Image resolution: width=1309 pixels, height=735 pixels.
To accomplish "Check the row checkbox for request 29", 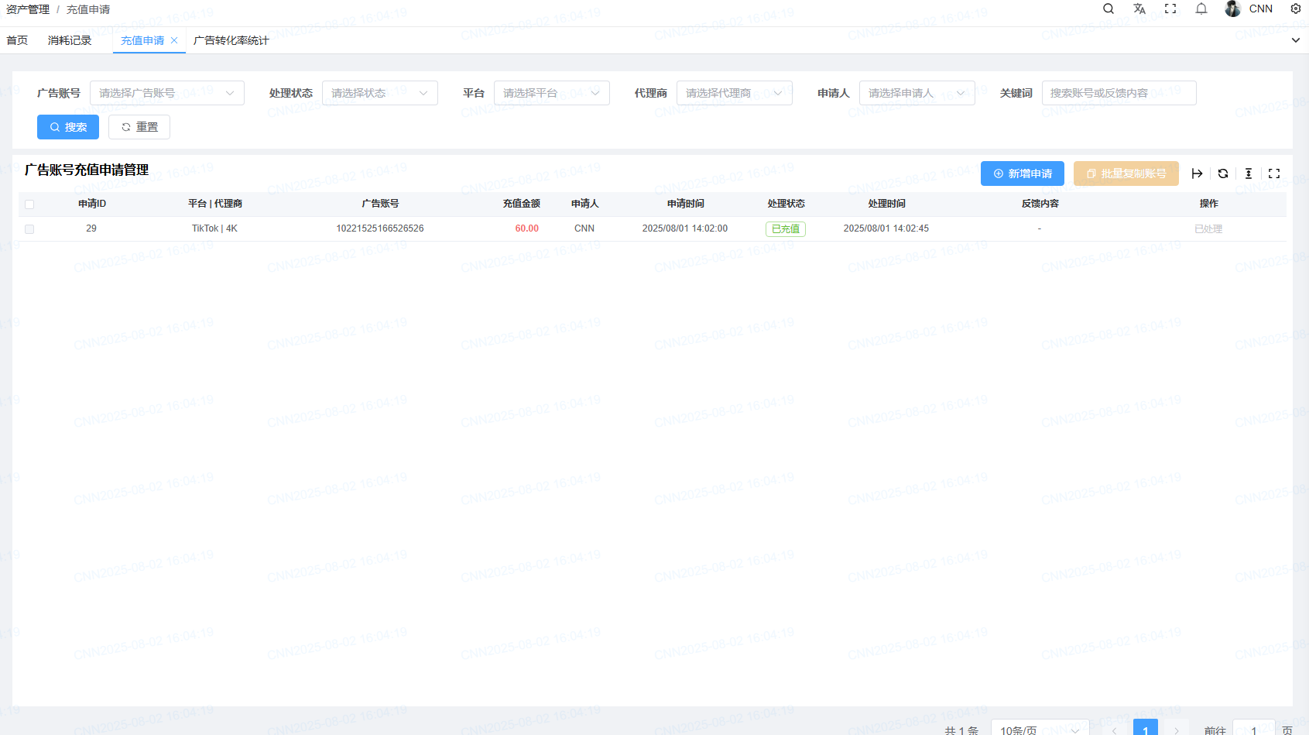I will coord(29,229).
